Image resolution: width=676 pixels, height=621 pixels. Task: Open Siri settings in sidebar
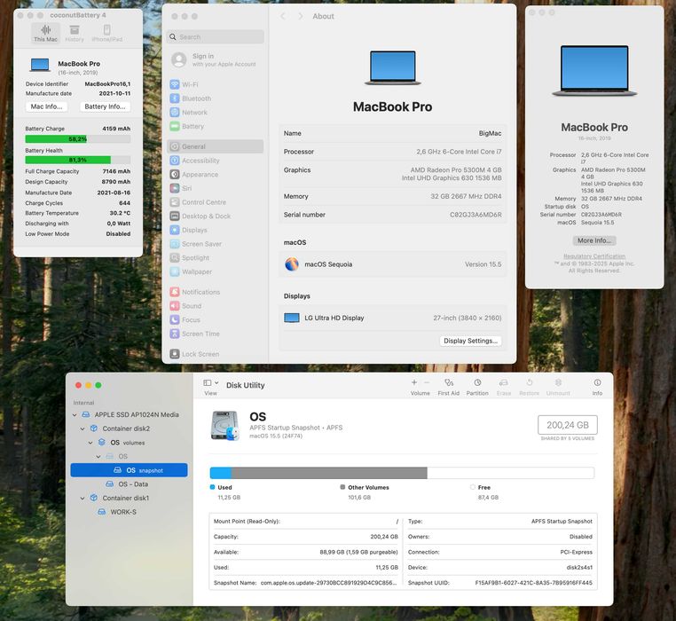(215, 188)
